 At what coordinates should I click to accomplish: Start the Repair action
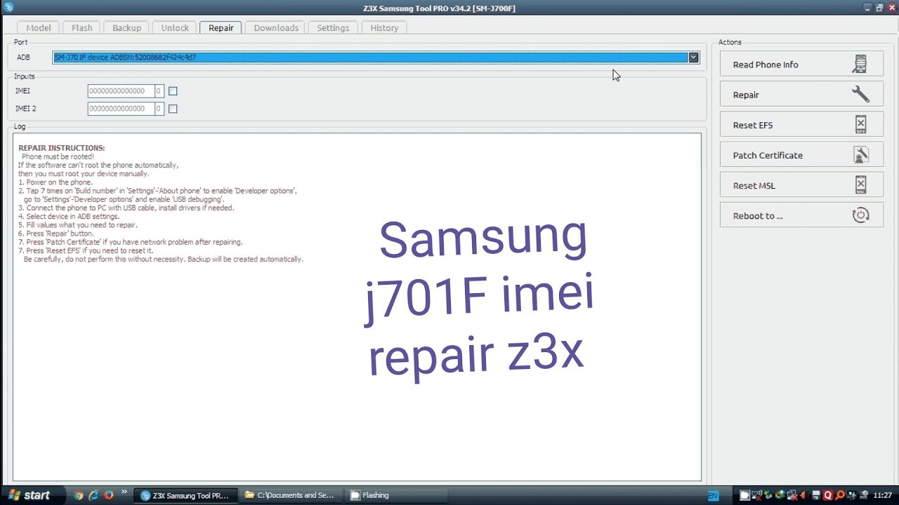(x=801, y=95)
